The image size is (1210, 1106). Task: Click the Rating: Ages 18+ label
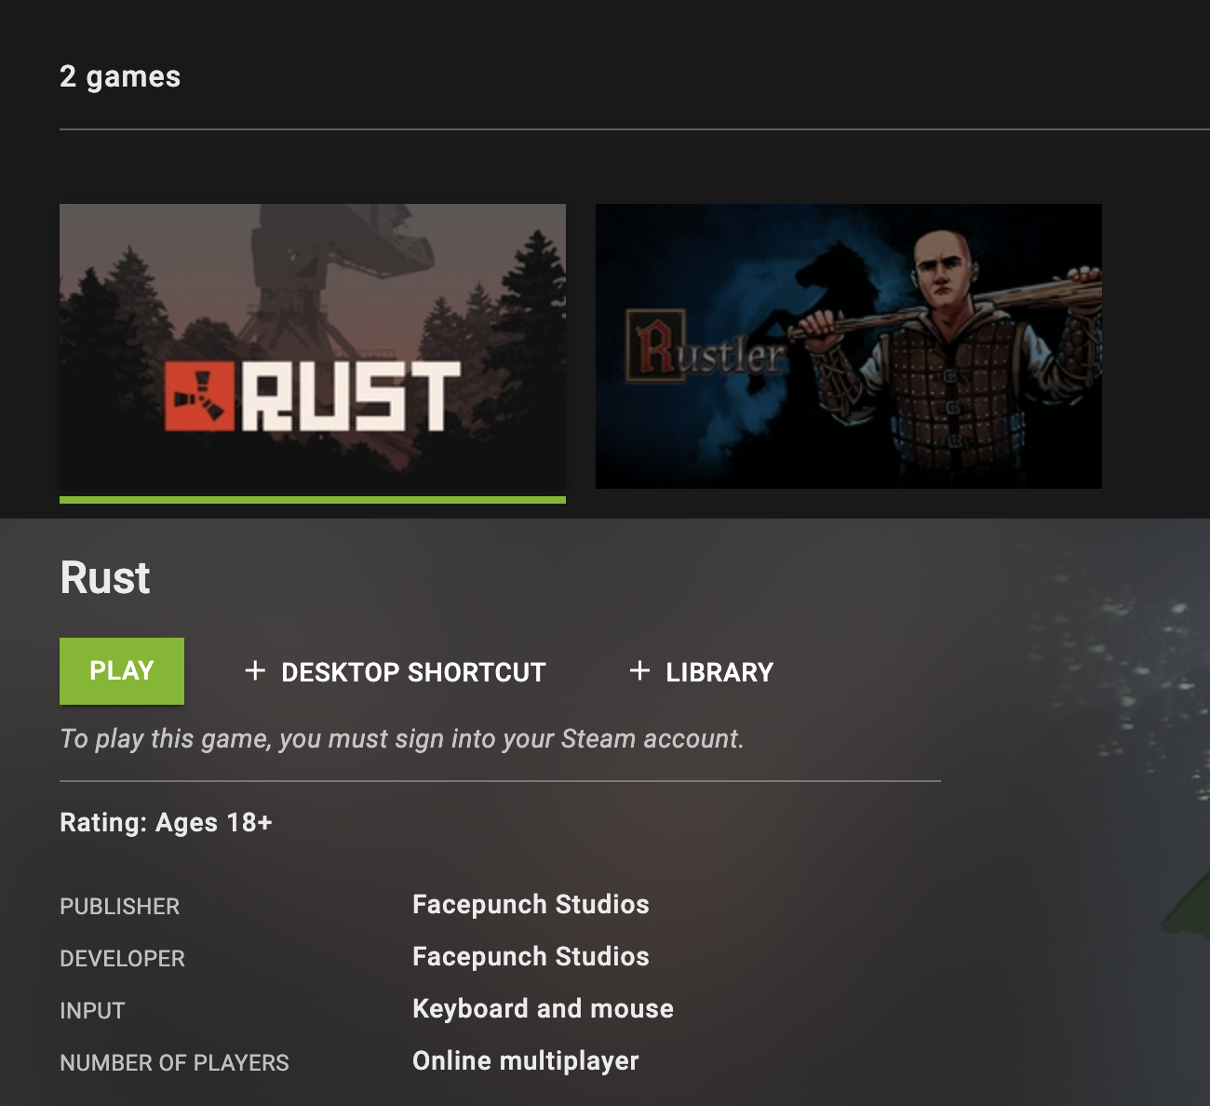pyautogui.click(x=166, y=823)
